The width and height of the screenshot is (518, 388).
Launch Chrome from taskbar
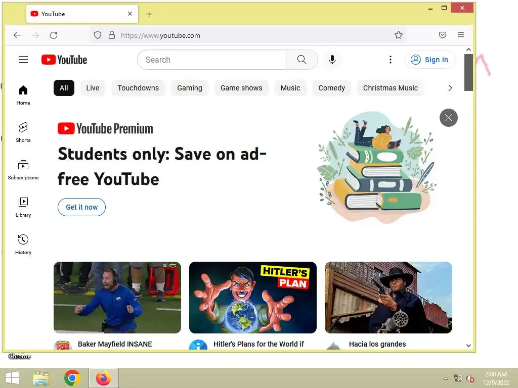click(72, 378)
